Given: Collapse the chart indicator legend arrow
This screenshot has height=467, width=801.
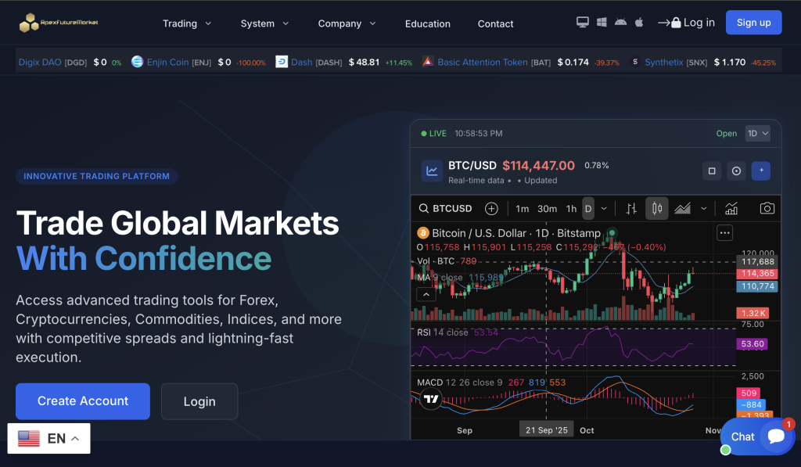Looking at the screenshot, I should coord(426,294).
